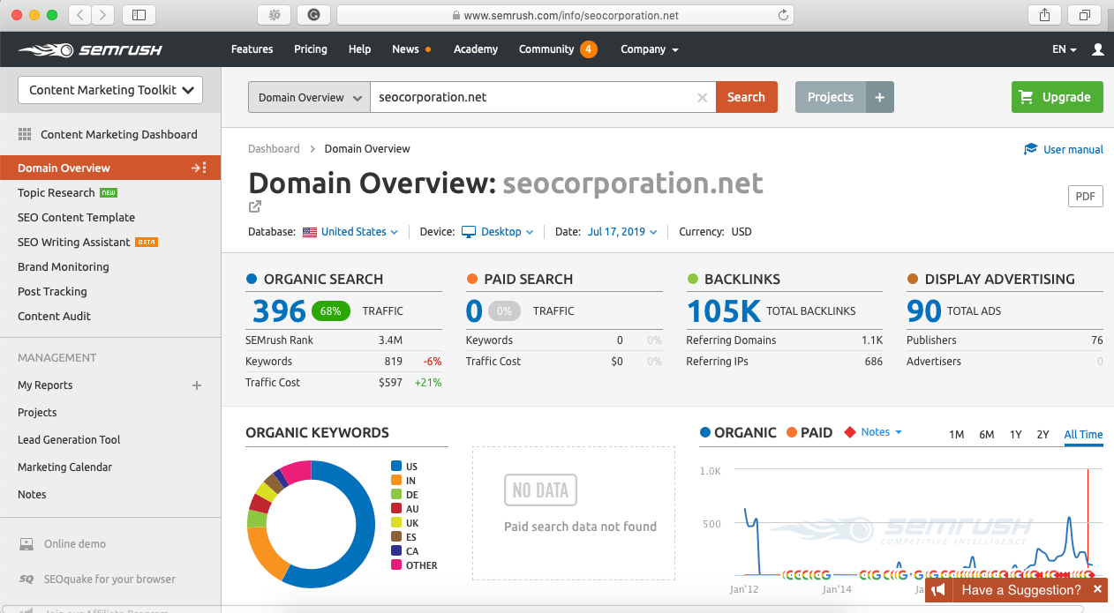The image size is (1114, 613).
Task: Click the orange Search button
Action: pyautogui.click(x=746, y=97)
